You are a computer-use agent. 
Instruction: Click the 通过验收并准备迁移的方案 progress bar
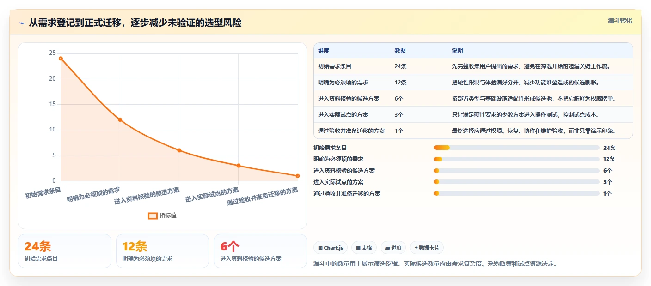(x=516, y=193)
